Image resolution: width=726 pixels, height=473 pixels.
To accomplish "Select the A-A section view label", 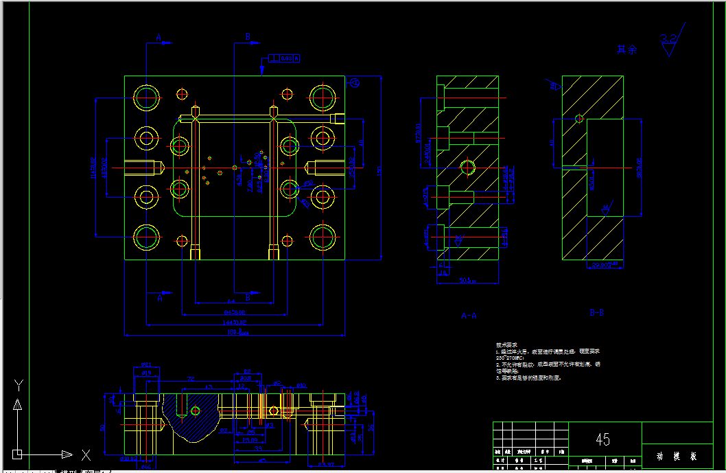I will 469,316.
